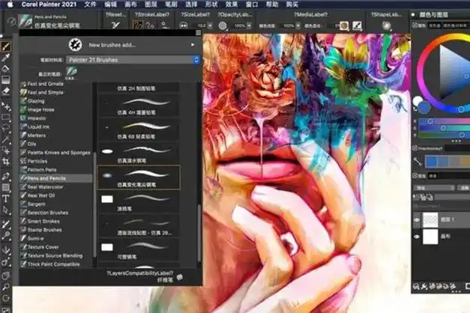Select the Crop tool
Viewport: 470px width, 313px height.
click(x=5, y=161)
